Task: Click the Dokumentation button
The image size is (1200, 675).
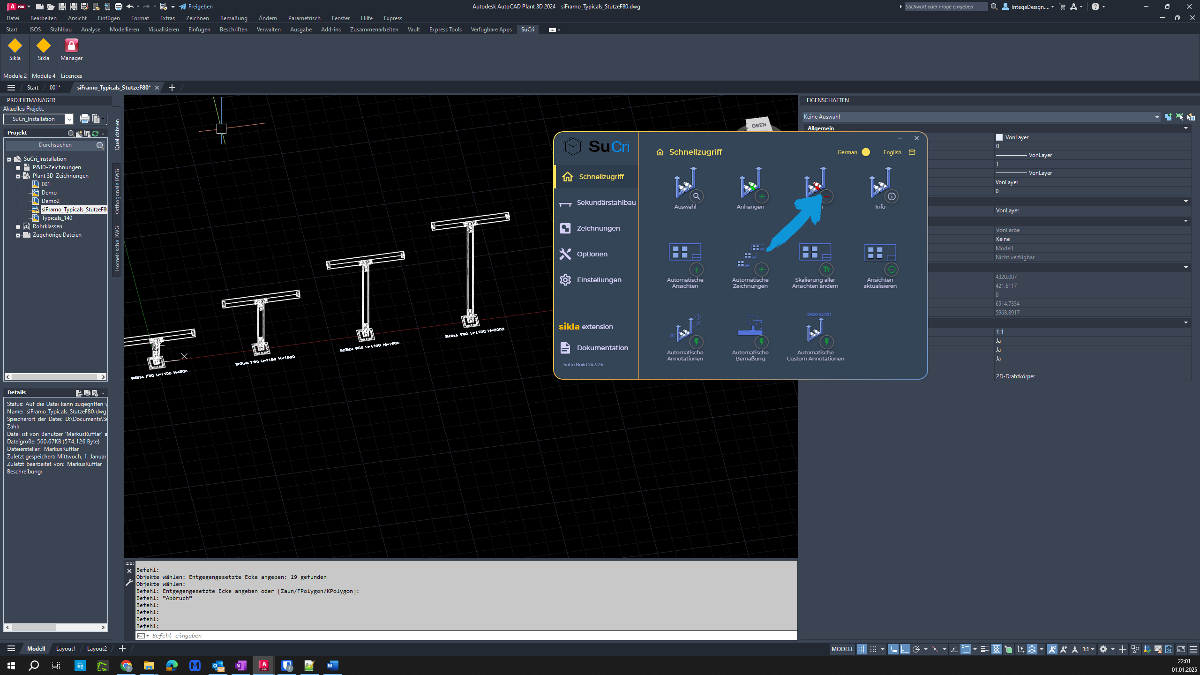Action: 602,347
